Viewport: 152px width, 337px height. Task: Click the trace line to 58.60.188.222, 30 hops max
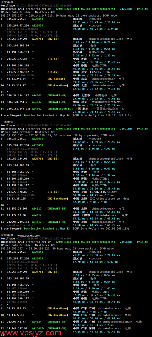57,249
